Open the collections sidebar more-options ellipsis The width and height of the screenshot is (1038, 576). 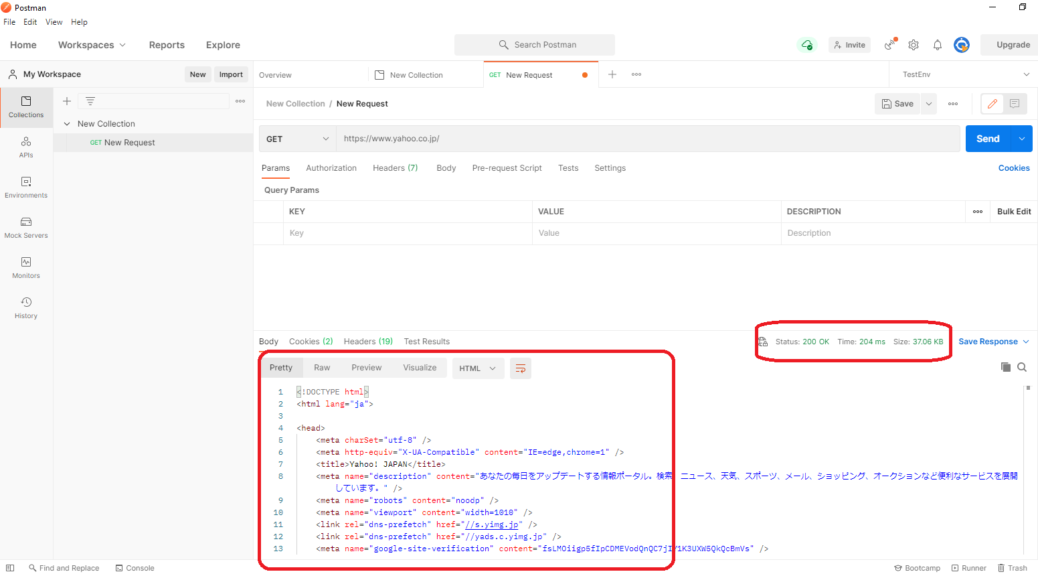[240, 101]
